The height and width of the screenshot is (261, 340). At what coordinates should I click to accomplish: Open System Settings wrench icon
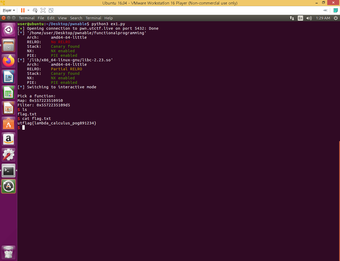pos(8,155)
